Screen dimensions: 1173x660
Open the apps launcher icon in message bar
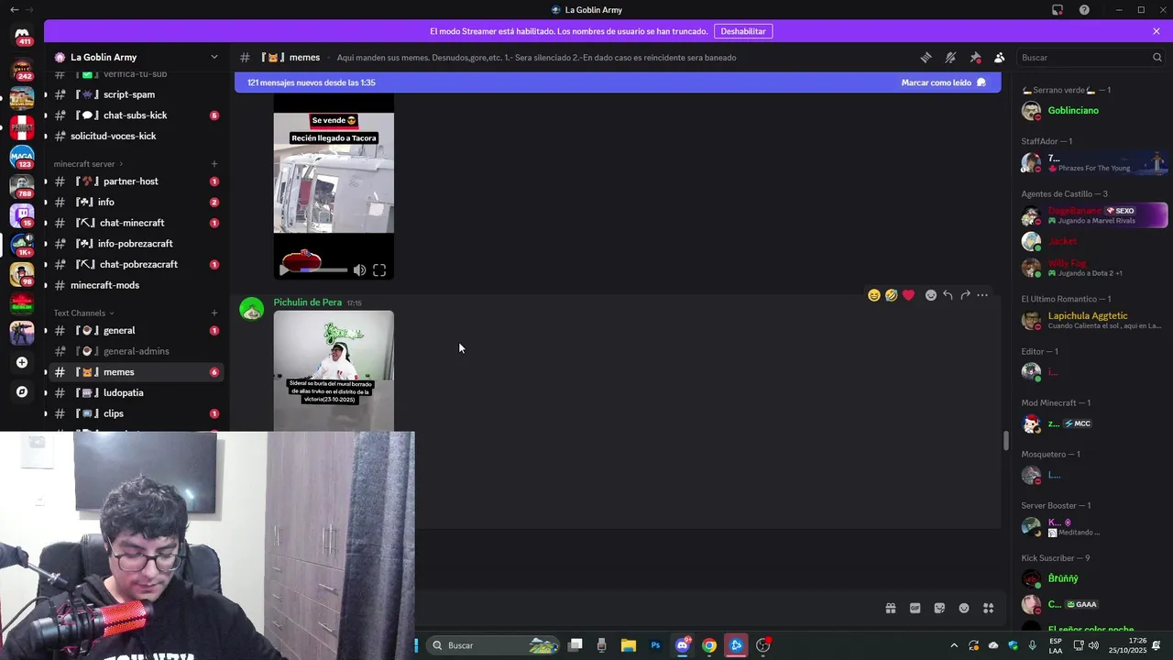989,608
